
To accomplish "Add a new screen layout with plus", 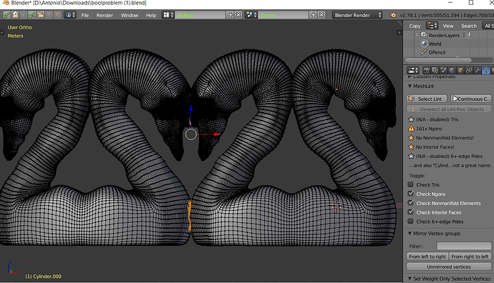I will [231, 15].
